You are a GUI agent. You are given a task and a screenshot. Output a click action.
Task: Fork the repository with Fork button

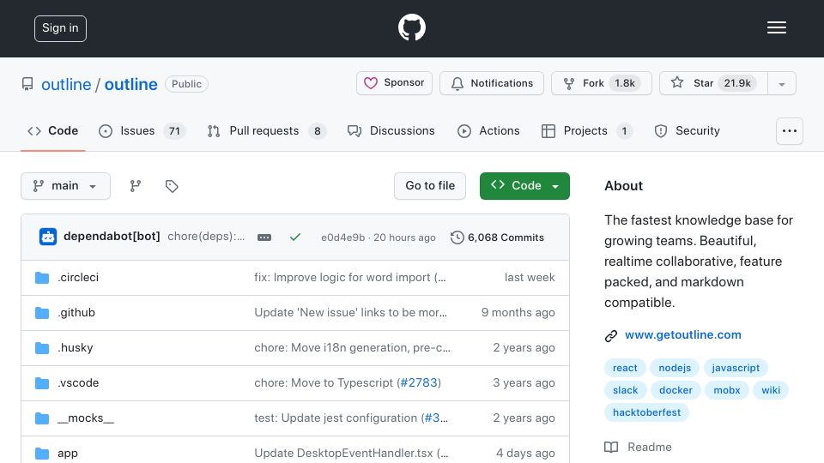tap(602, 83)
